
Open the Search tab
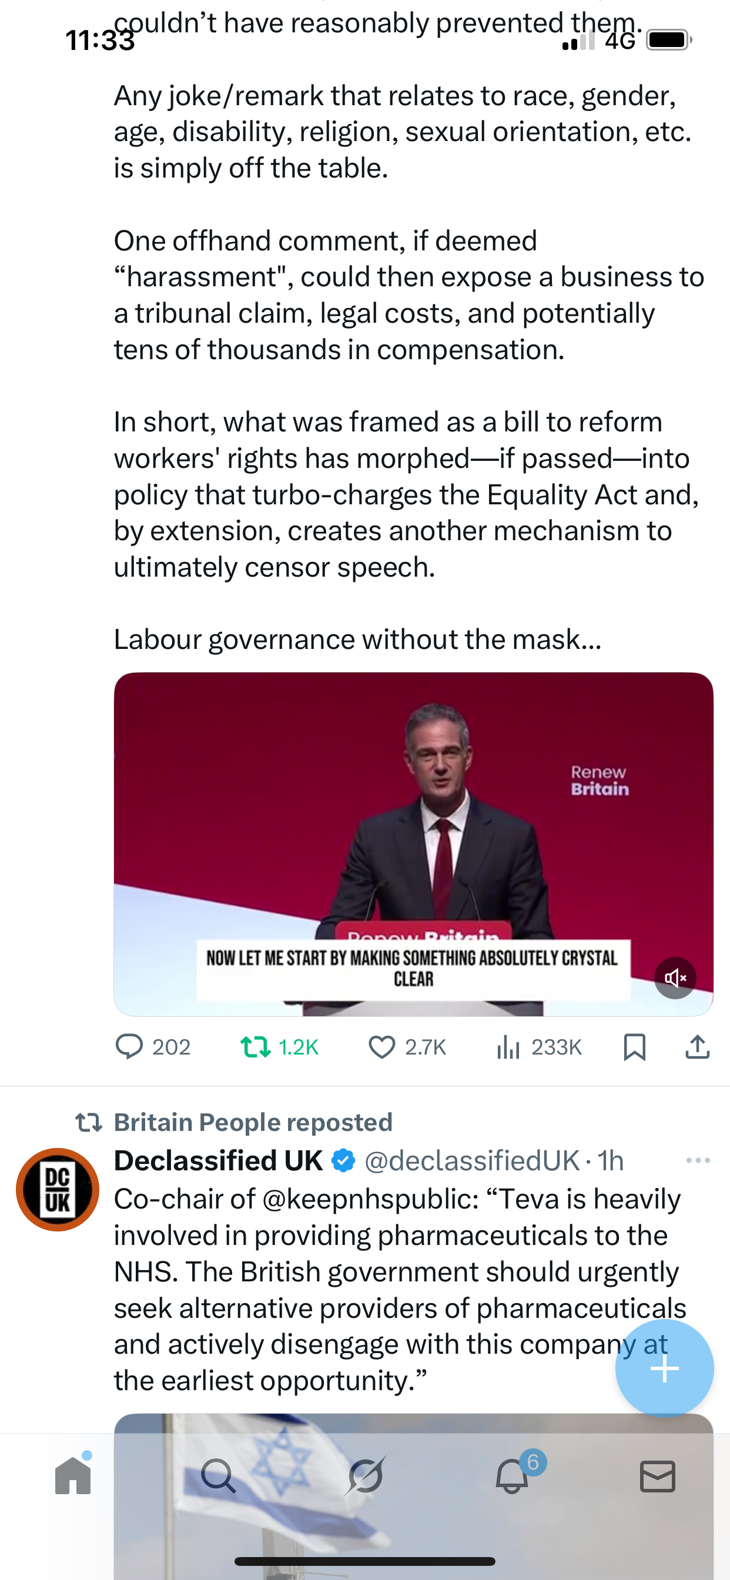pyautogui.click(x=218, y=1476)
